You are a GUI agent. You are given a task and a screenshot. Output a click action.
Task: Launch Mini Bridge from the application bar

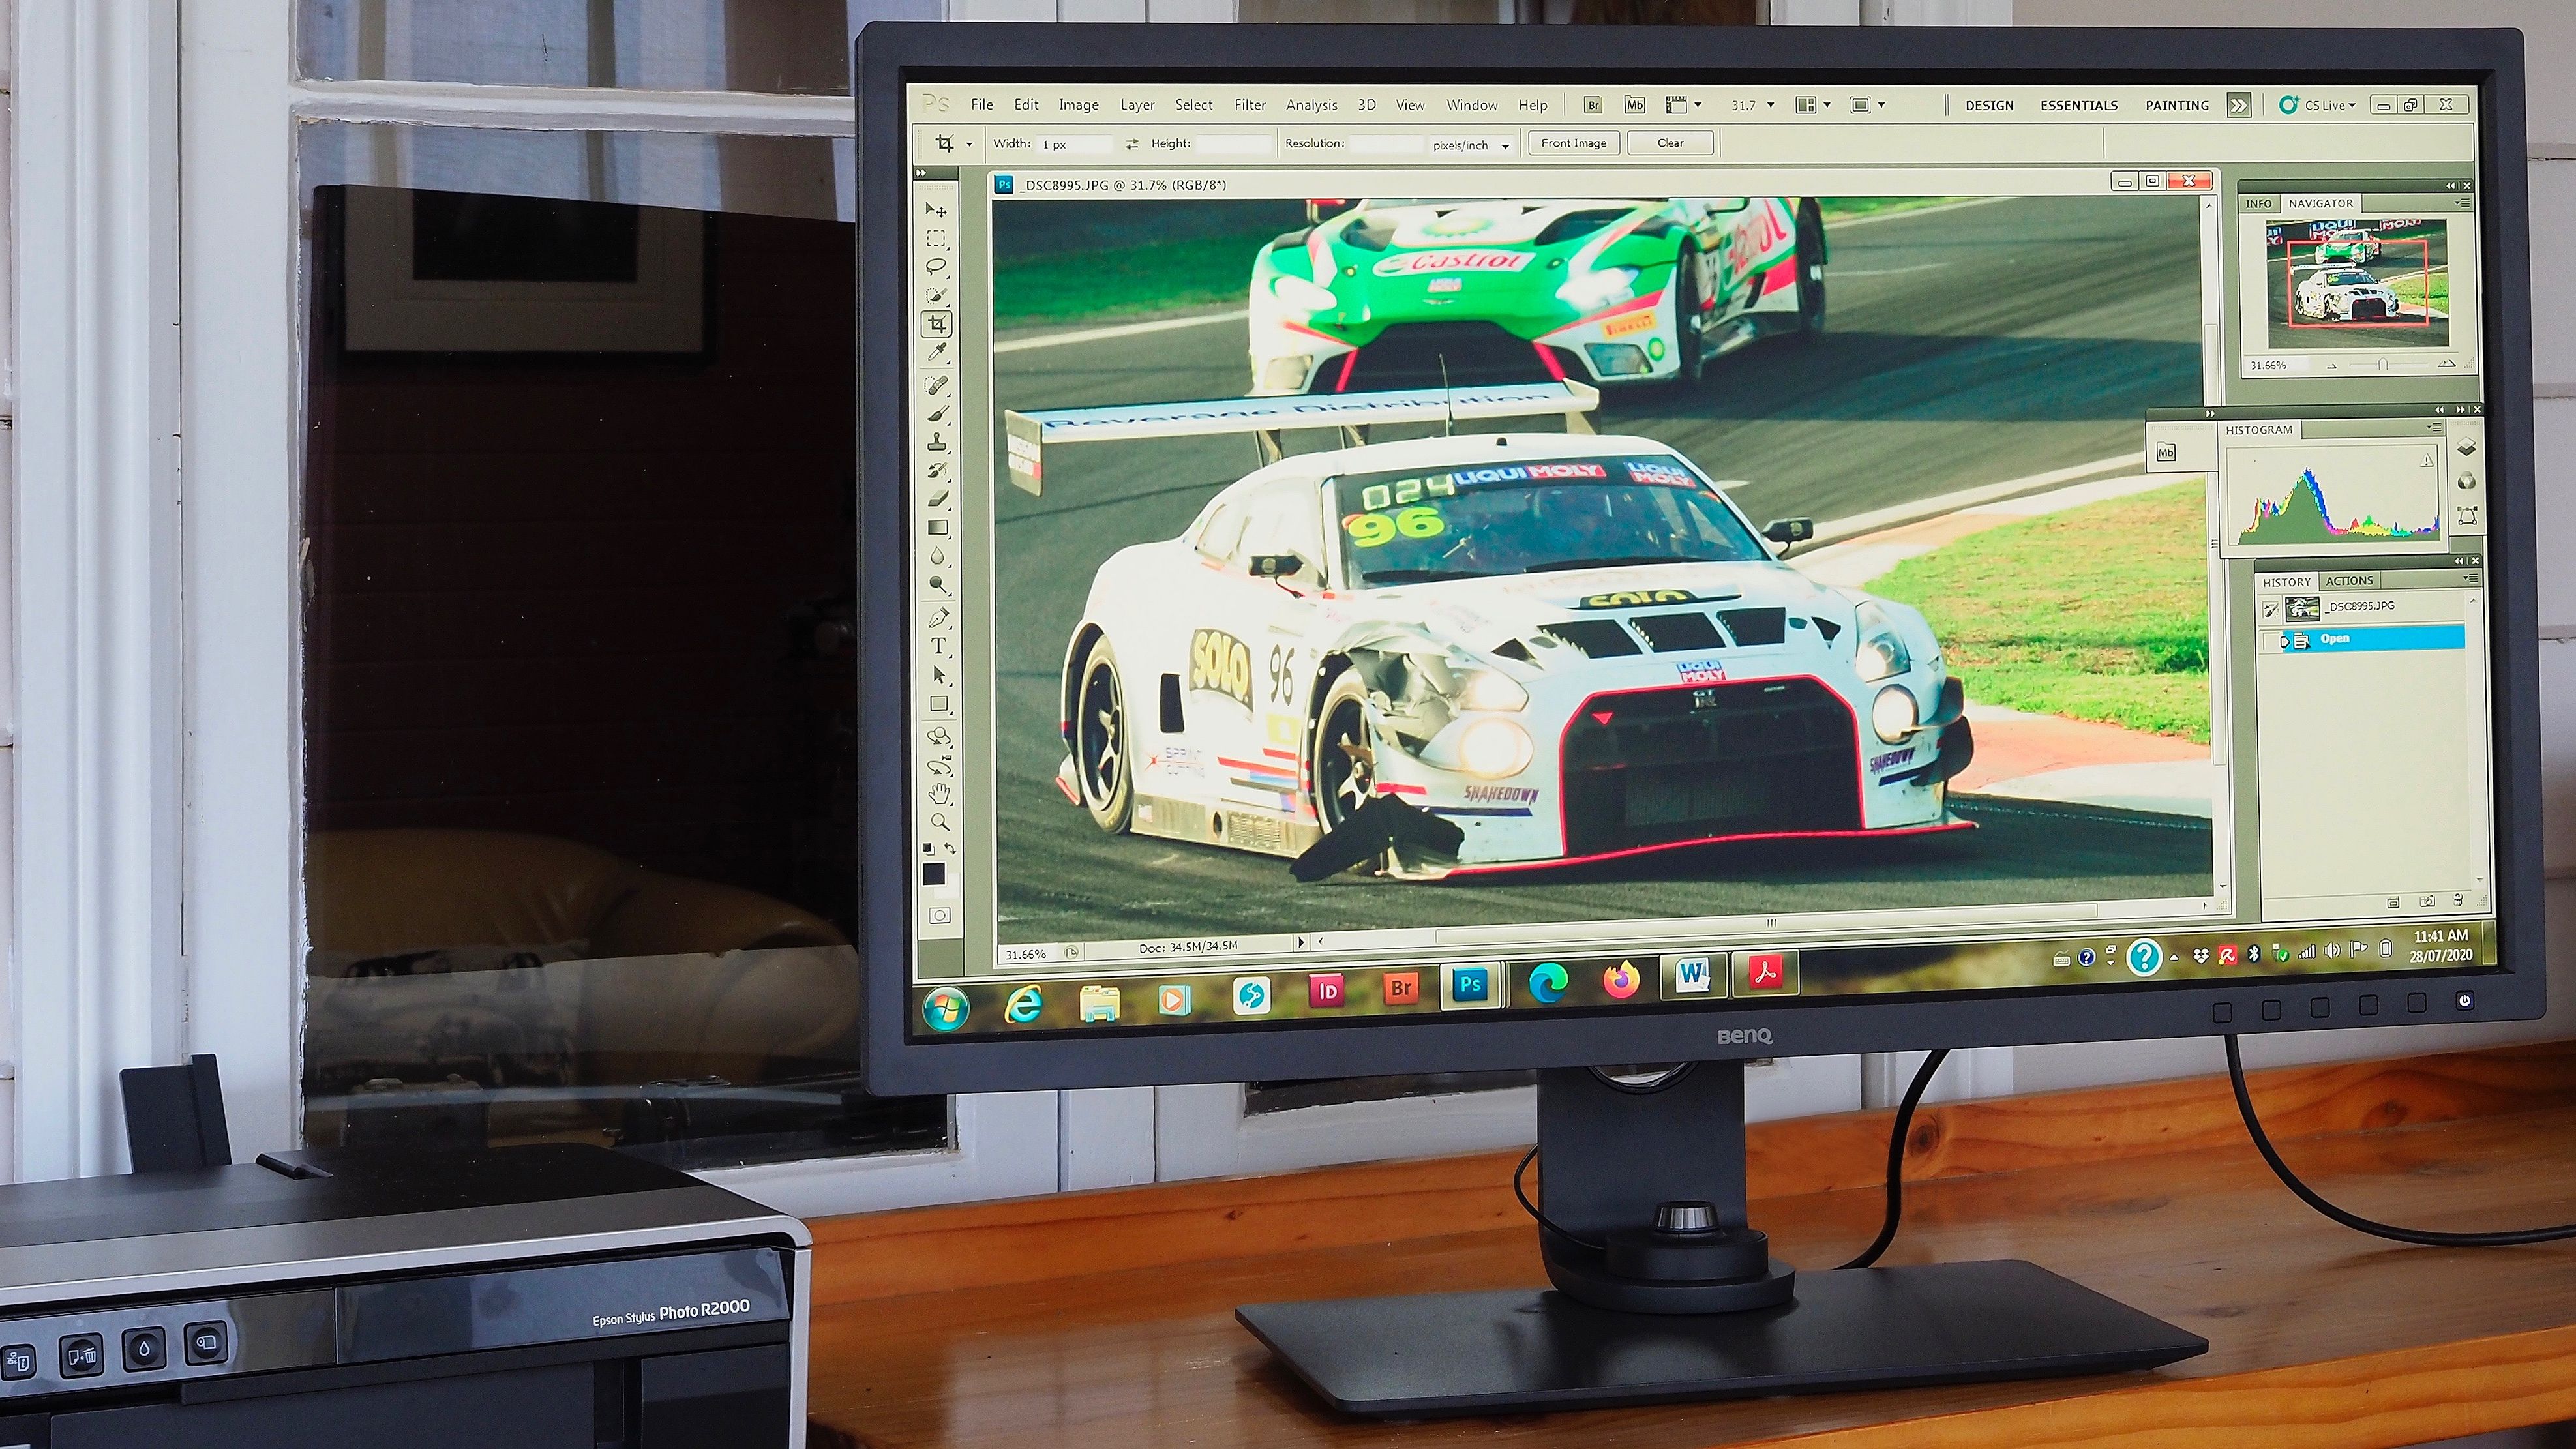pyautogui.click(x=1634, y=105)
